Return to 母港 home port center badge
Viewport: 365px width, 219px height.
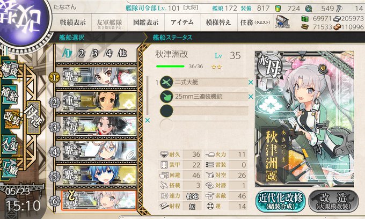(x=33, y=117)
